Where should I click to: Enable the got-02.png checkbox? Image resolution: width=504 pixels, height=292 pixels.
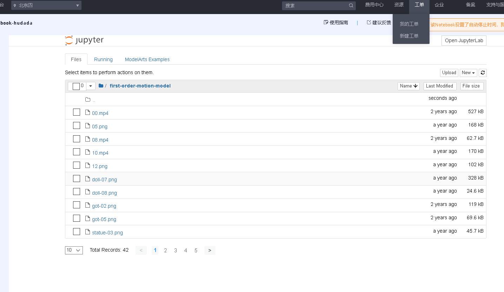click(77, 205)
